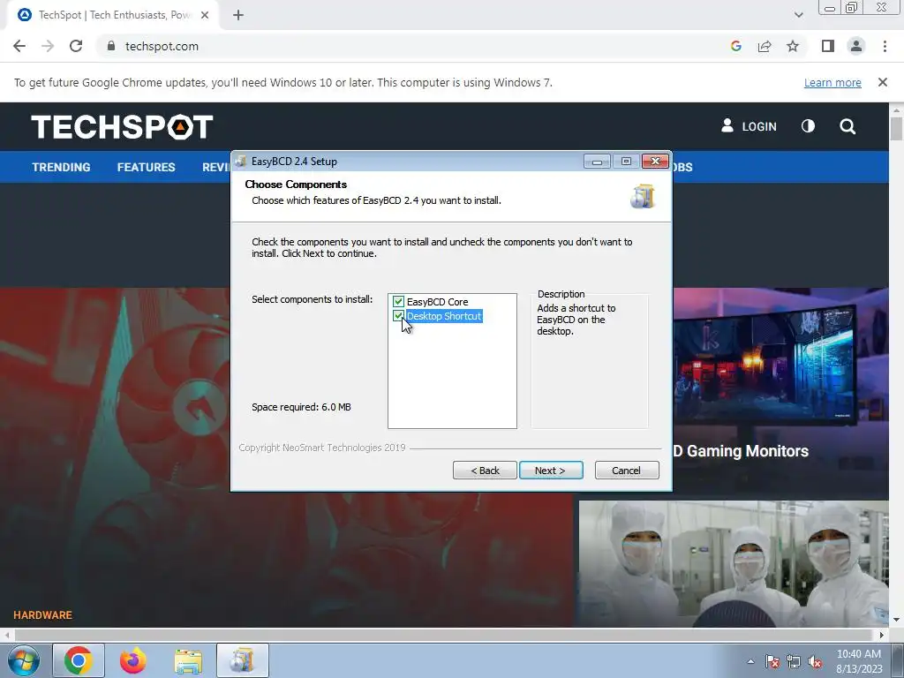The width and height of the screenshot is (904, 678).
Task: Click the EasyBCD installer icon in header
Action: pyautogui.click(x=643, y=196)
